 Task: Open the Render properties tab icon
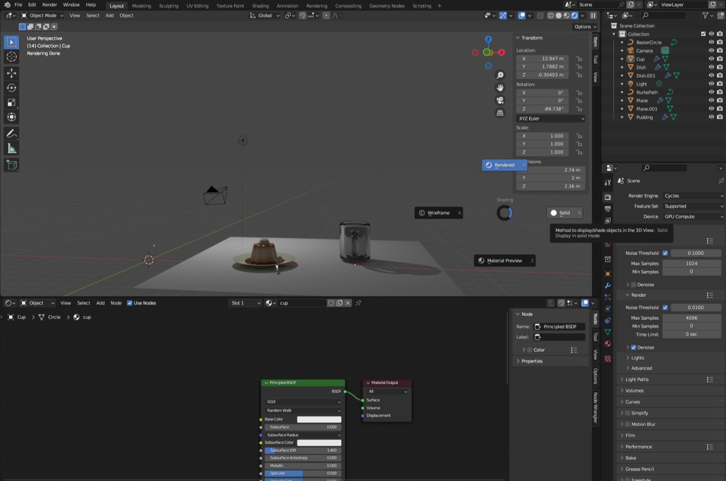(608, 197)
